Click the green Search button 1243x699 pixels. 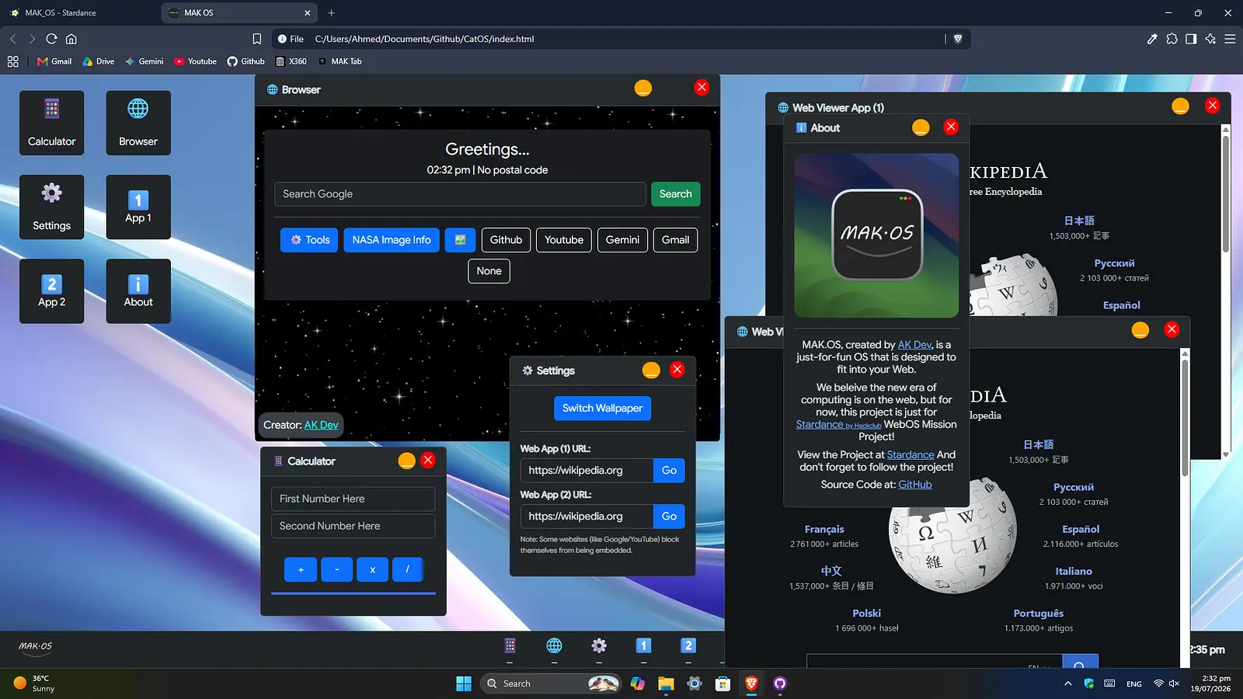676,194
